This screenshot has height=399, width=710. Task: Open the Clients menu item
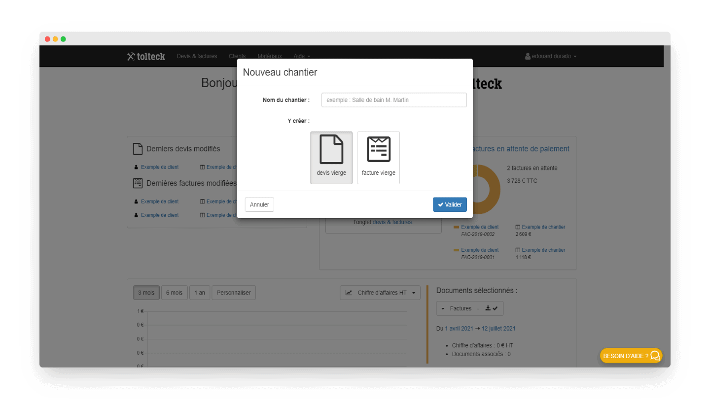pos(237,56)
